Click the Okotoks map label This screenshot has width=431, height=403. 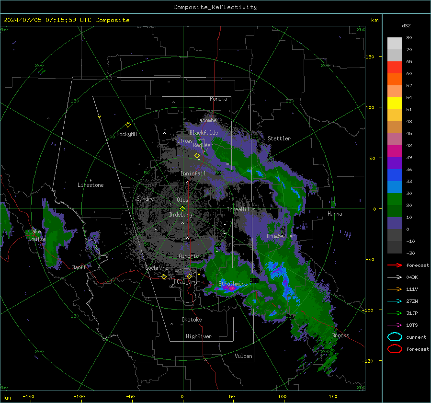pyautogui.click(x=192, y=320)
